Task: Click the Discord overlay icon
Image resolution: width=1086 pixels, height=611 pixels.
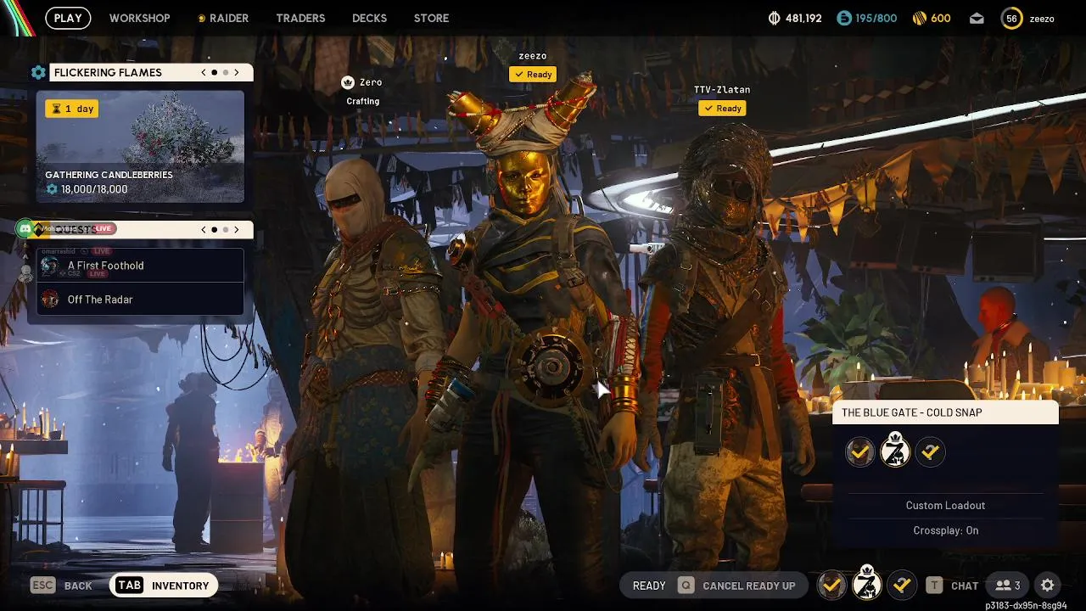Action: click(x=25, y=228)
